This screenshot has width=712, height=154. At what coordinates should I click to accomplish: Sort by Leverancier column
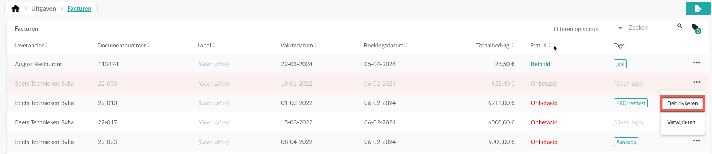[x=31, y=45]
